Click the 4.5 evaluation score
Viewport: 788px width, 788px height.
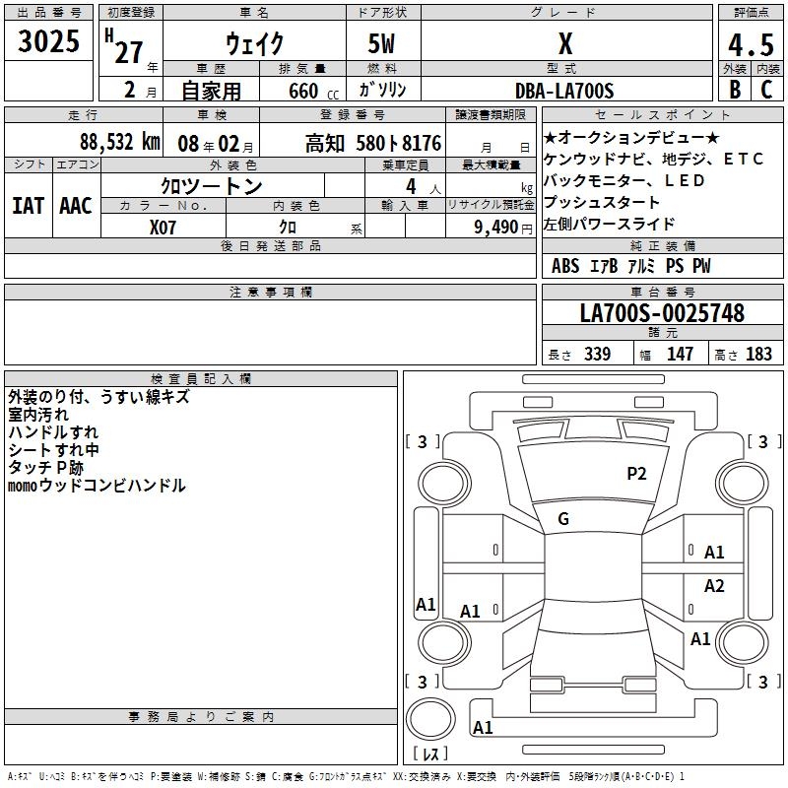pos(751,44)
